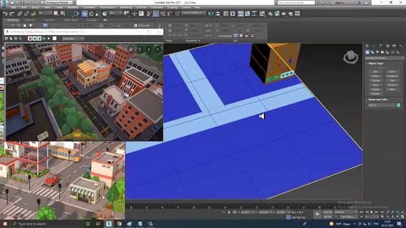Viewport: 406px width, 228px height.
Task: Open the selection filter dropdown
Action: (x=45, y=13)
